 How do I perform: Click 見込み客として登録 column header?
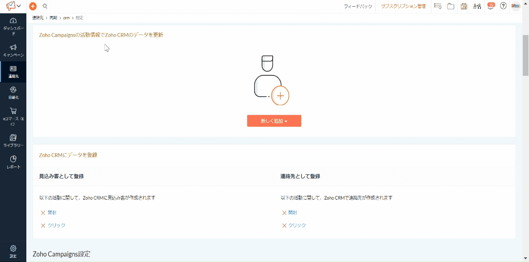tap(62, 176)
